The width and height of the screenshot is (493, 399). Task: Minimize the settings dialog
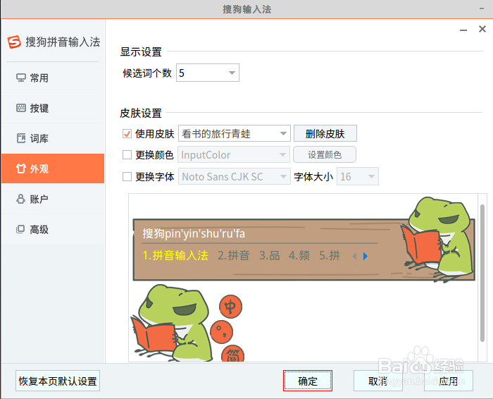463,30
